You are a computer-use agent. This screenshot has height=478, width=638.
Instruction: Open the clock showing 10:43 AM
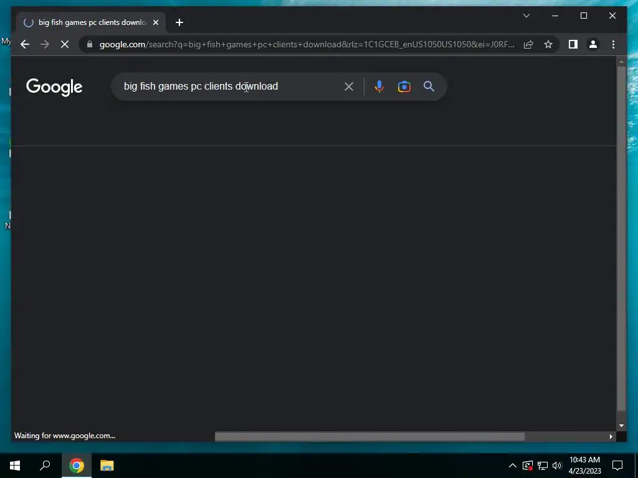pos(584,466)
